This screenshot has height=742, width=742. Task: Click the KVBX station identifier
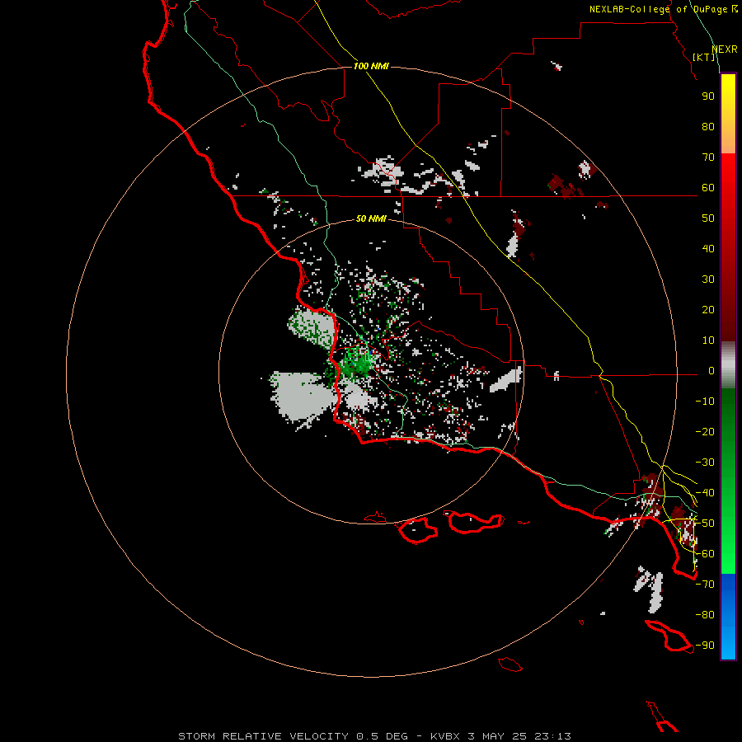(x=445, y=736)
